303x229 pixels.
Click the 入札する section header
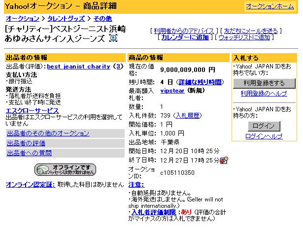click(264, 58)
